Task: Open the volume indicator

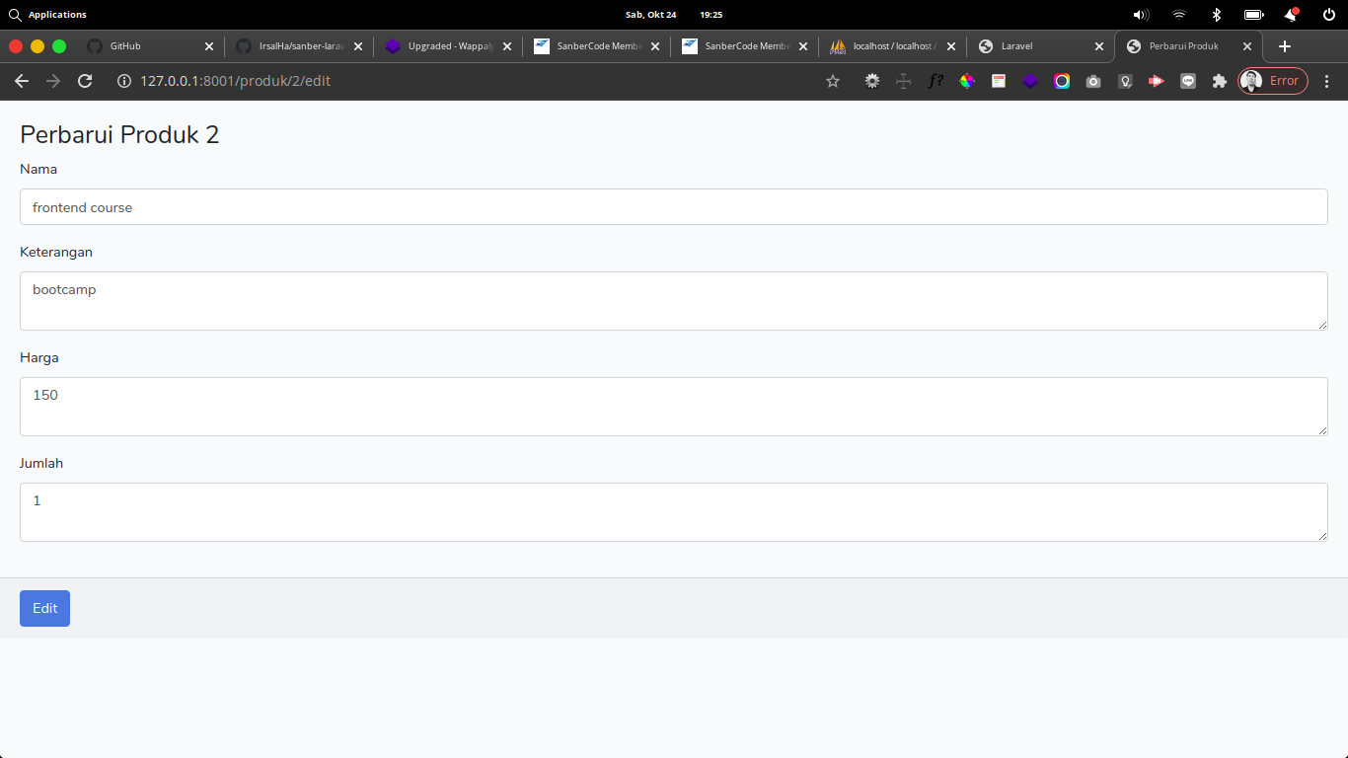Action: point(1141,15)
